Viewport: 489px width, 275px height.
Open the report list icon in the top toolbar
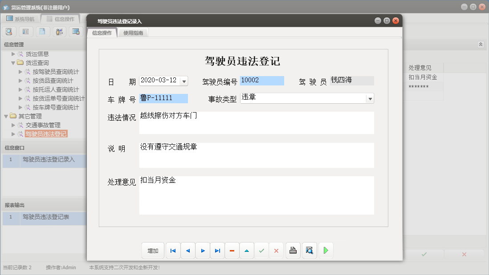[x=25, y=32]
